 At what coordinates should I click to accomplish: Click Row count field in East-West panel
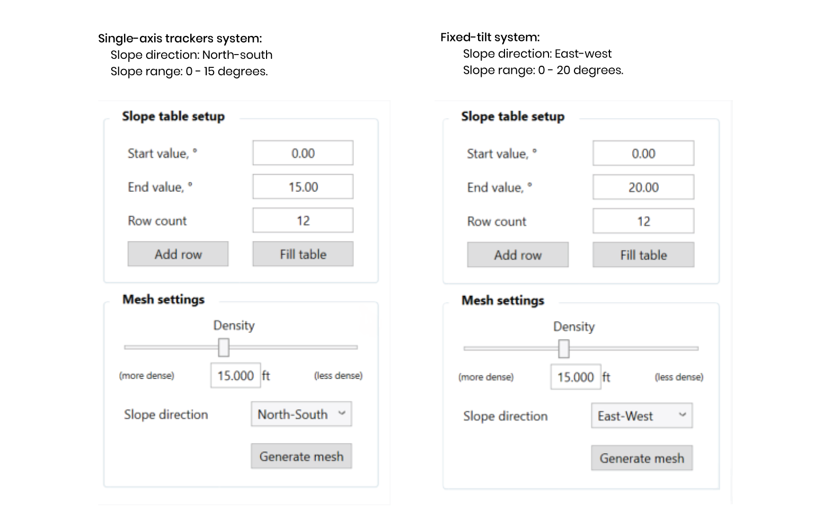tap(643, 221)
